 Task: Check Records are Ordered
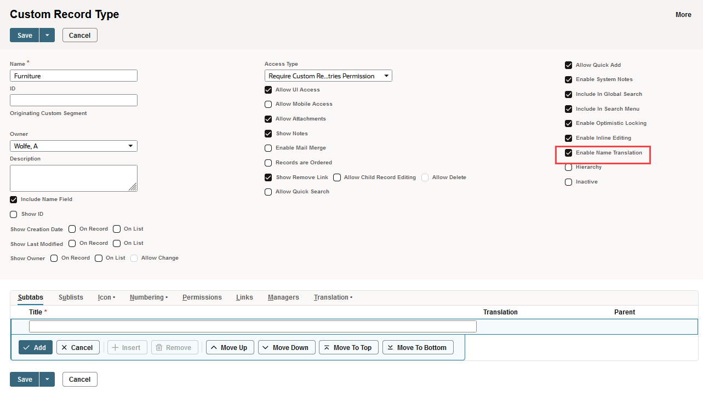268,163
